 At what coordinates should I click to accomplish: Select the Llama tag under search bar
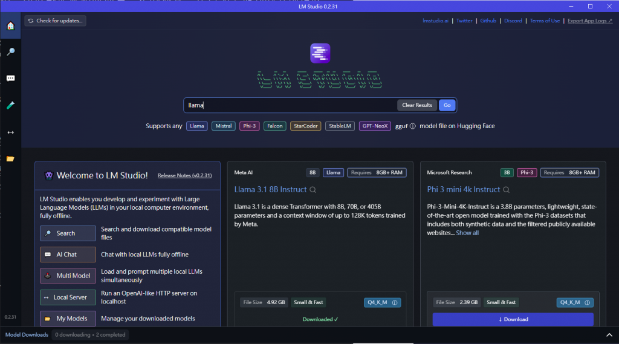click(196, 126)
